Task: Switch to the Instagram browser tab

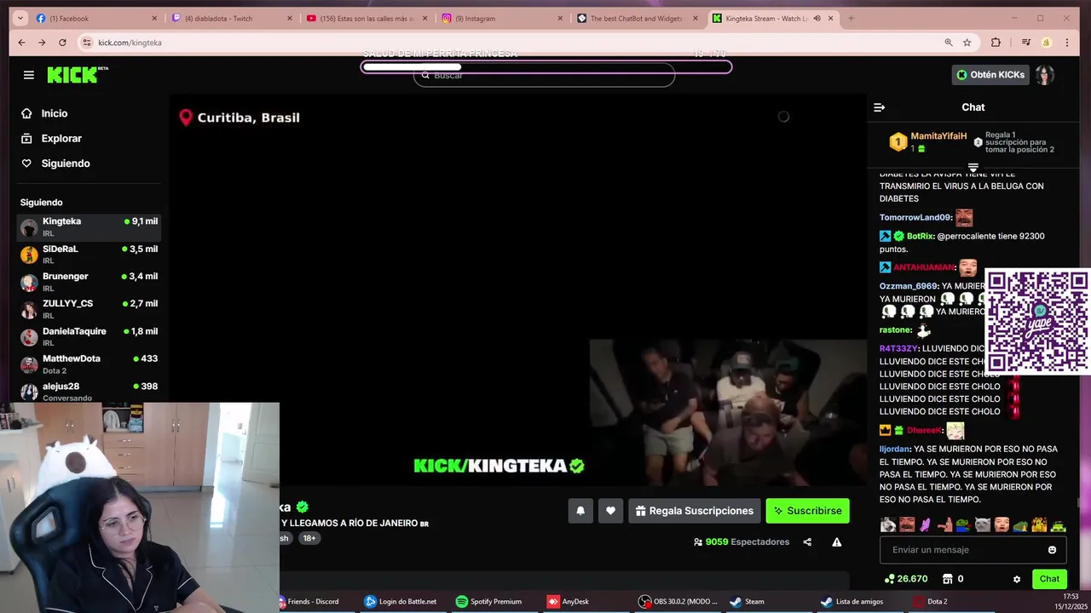Action: (501, 18)
